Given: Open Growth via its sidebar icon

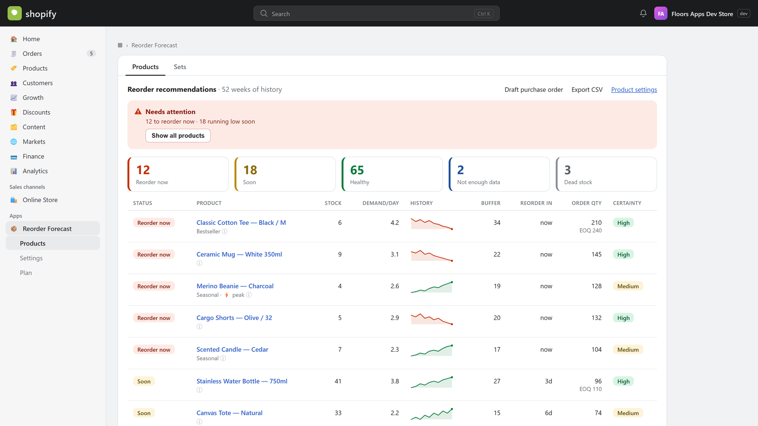Looking at the screenshot, I should pyautogui.click(x=14, y=98).
